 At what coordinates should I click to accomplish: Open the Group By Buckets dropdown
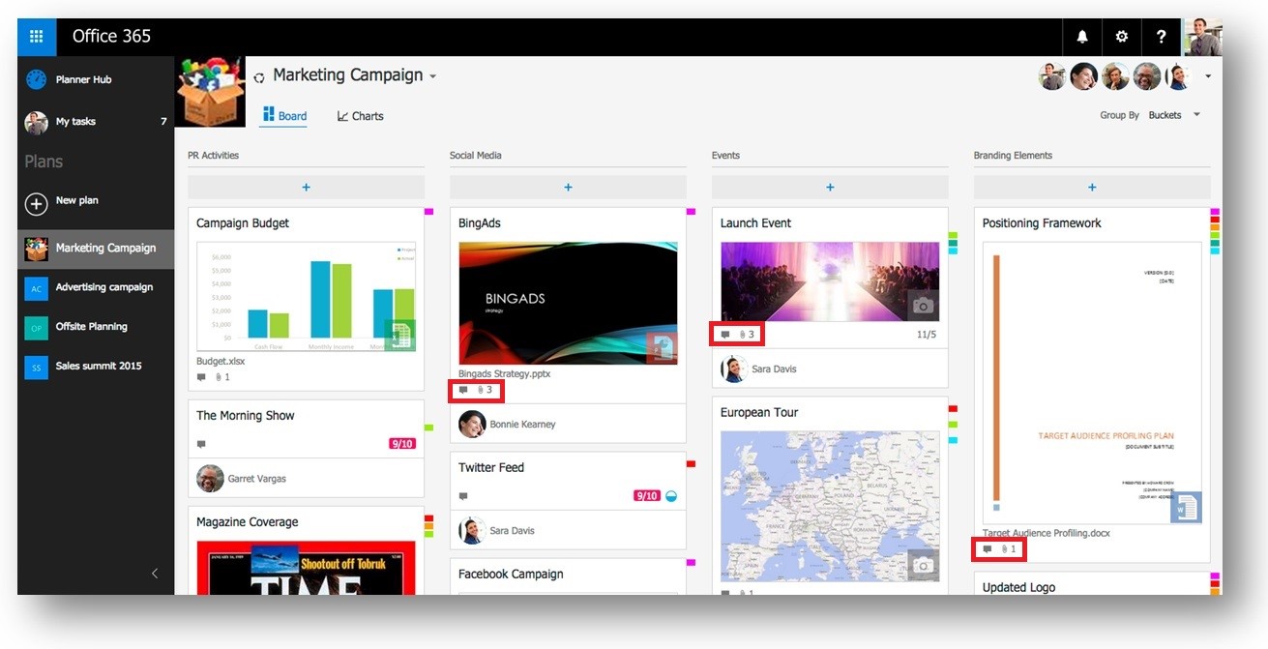1173,115
